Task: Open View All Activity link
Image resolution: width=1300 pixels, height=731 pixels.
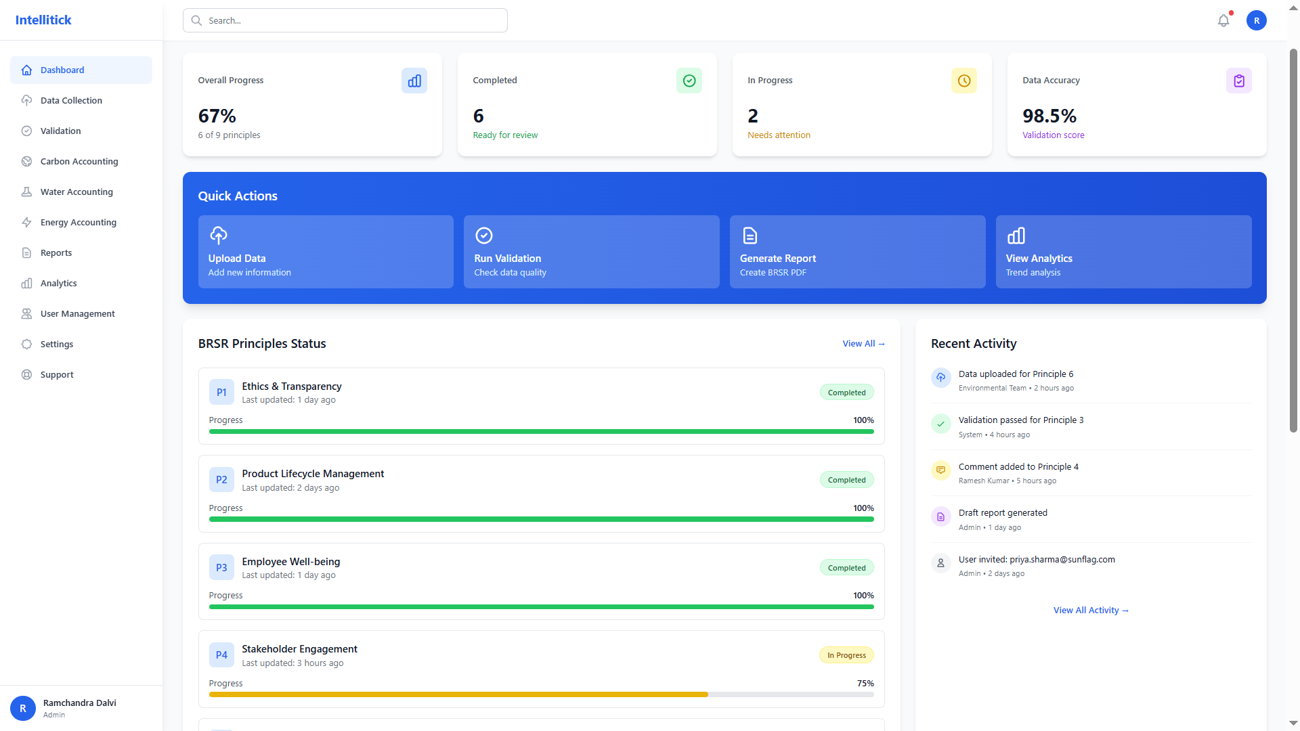Action: [x=1091, y=610]
